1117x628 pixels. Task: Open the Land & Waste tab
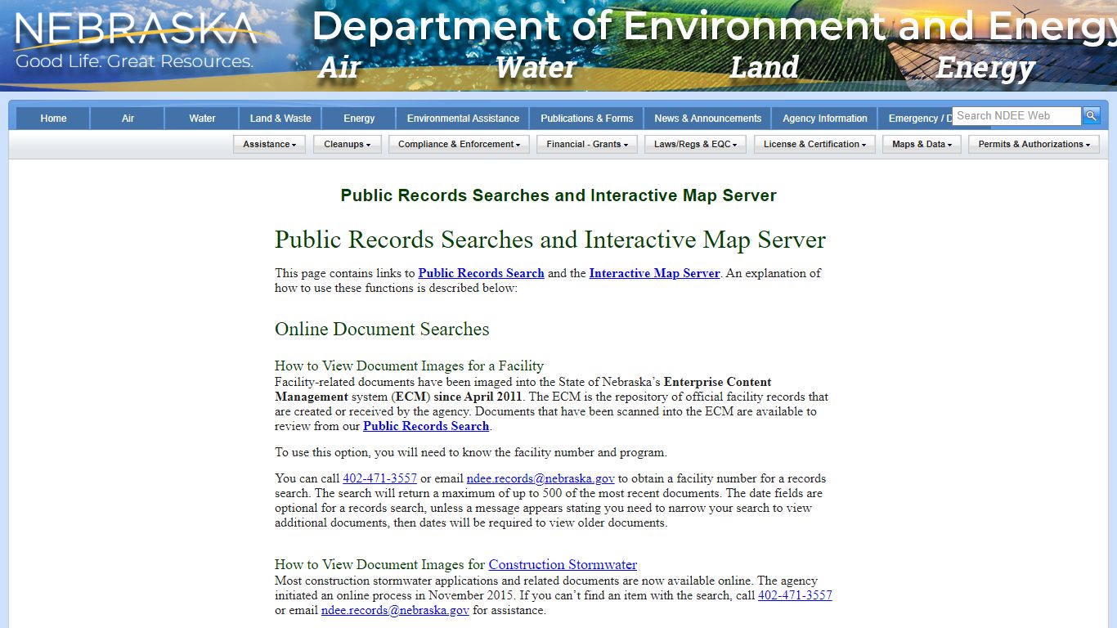pos(280,119)
